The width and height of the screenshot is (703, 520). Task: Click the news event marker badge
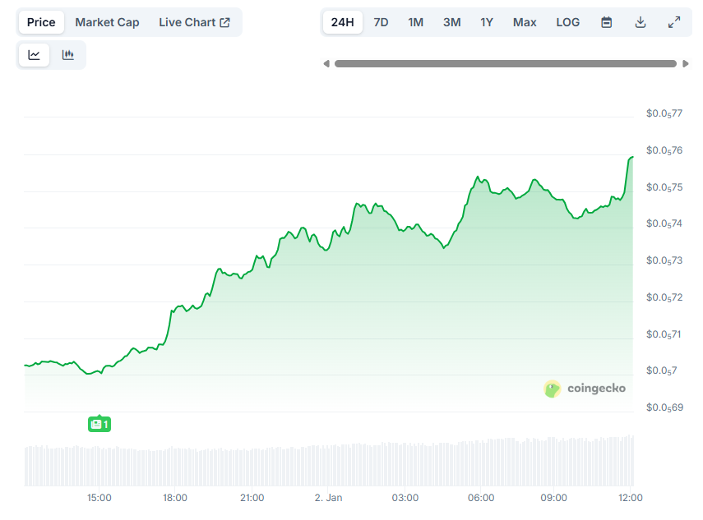[x=99, y=424]
